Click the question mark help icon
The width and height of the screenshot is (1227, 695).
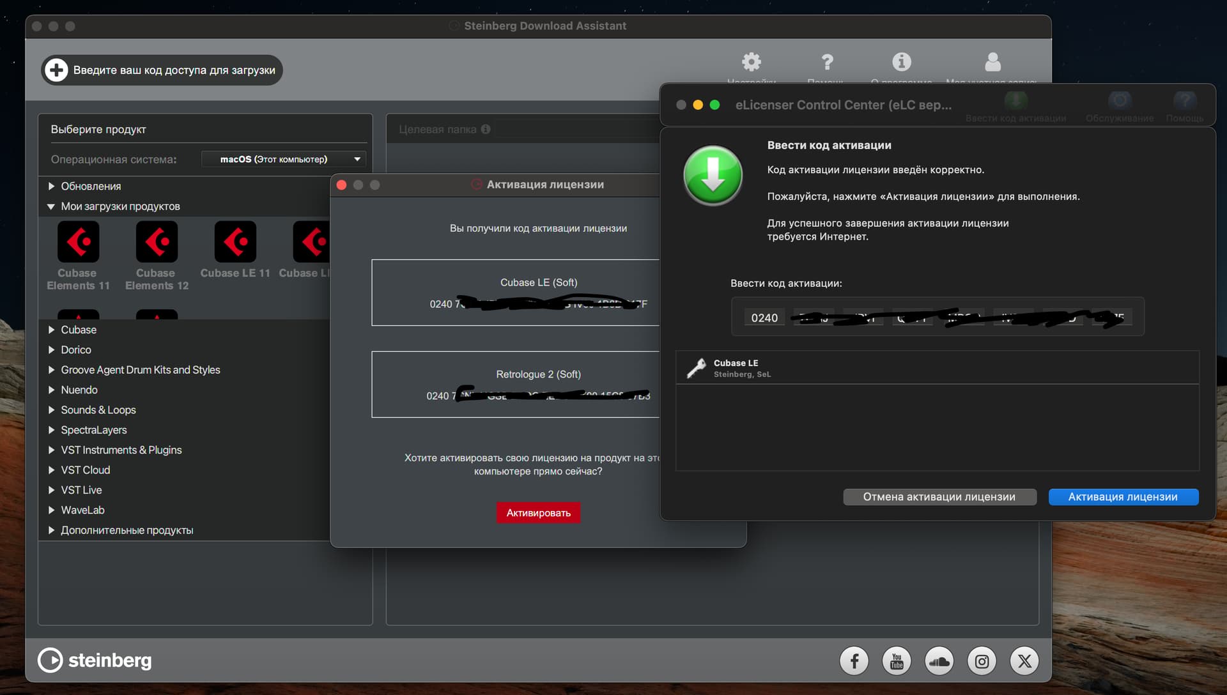tap(827, 62)
